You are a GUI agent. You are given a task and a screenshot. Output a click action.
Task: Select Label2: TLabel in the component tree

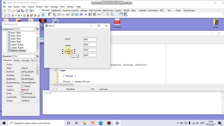click(x=17, y=48)
